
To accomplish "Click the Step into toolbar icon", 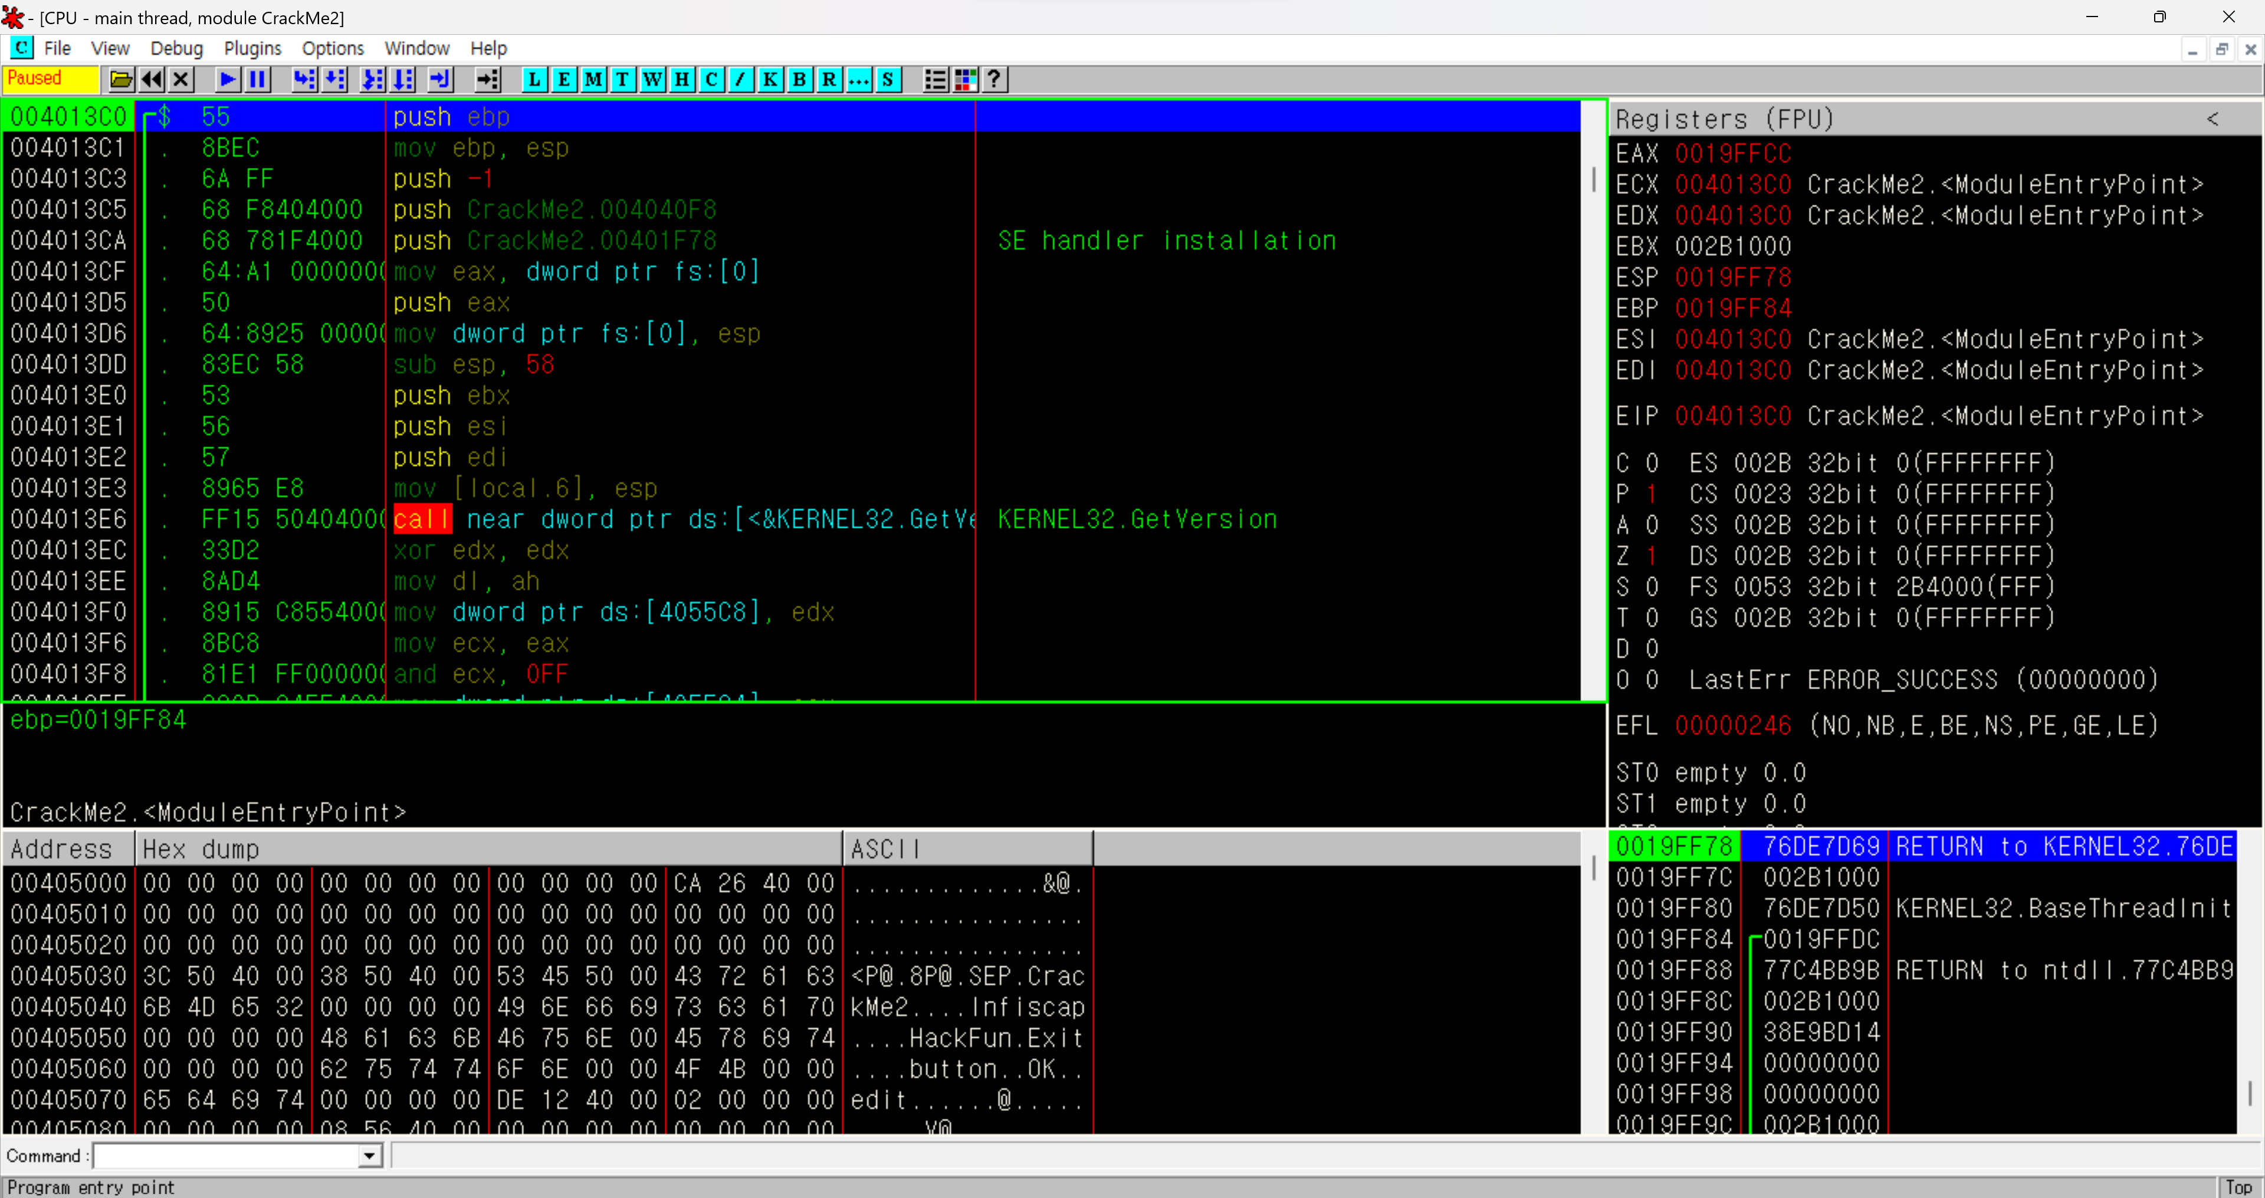I will coord(304,80).
